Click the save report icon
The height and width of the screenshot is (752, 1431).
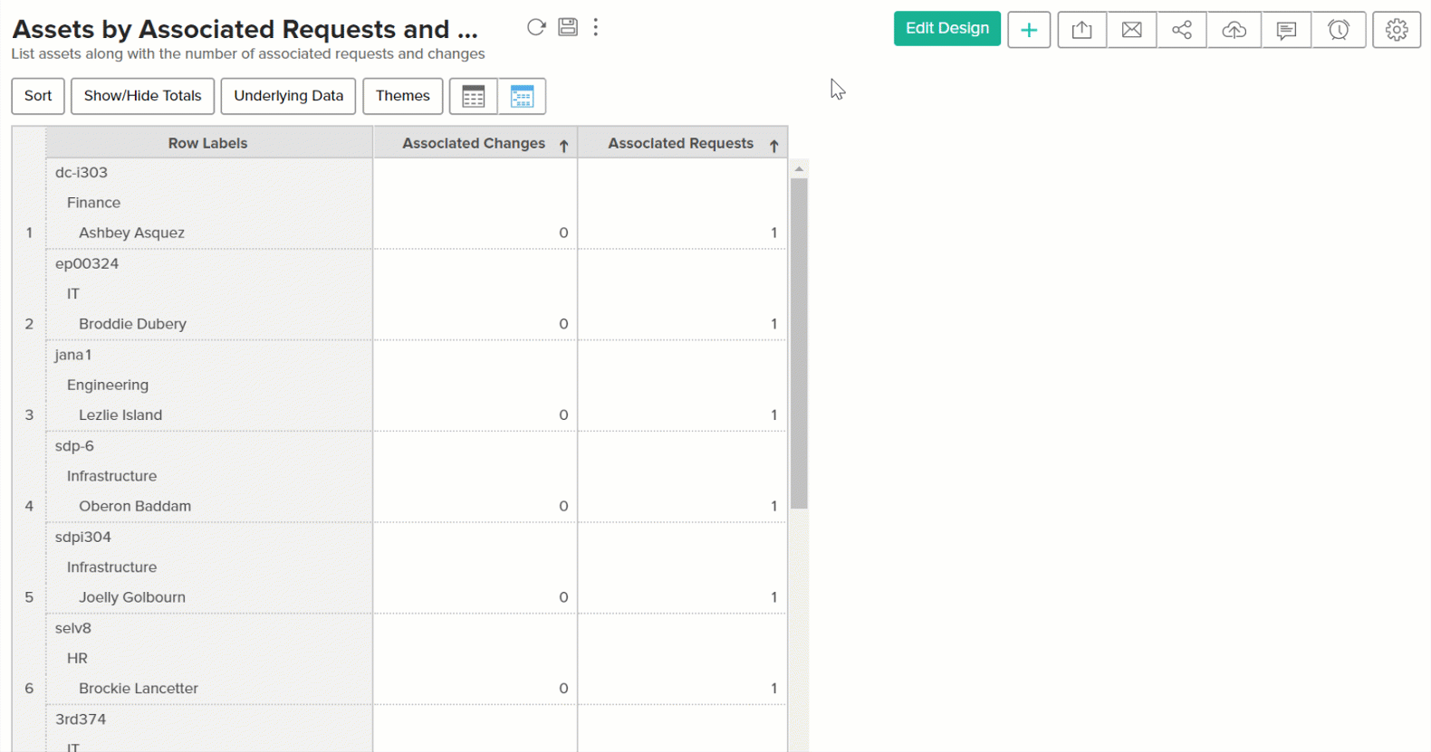tap(568, 27)
